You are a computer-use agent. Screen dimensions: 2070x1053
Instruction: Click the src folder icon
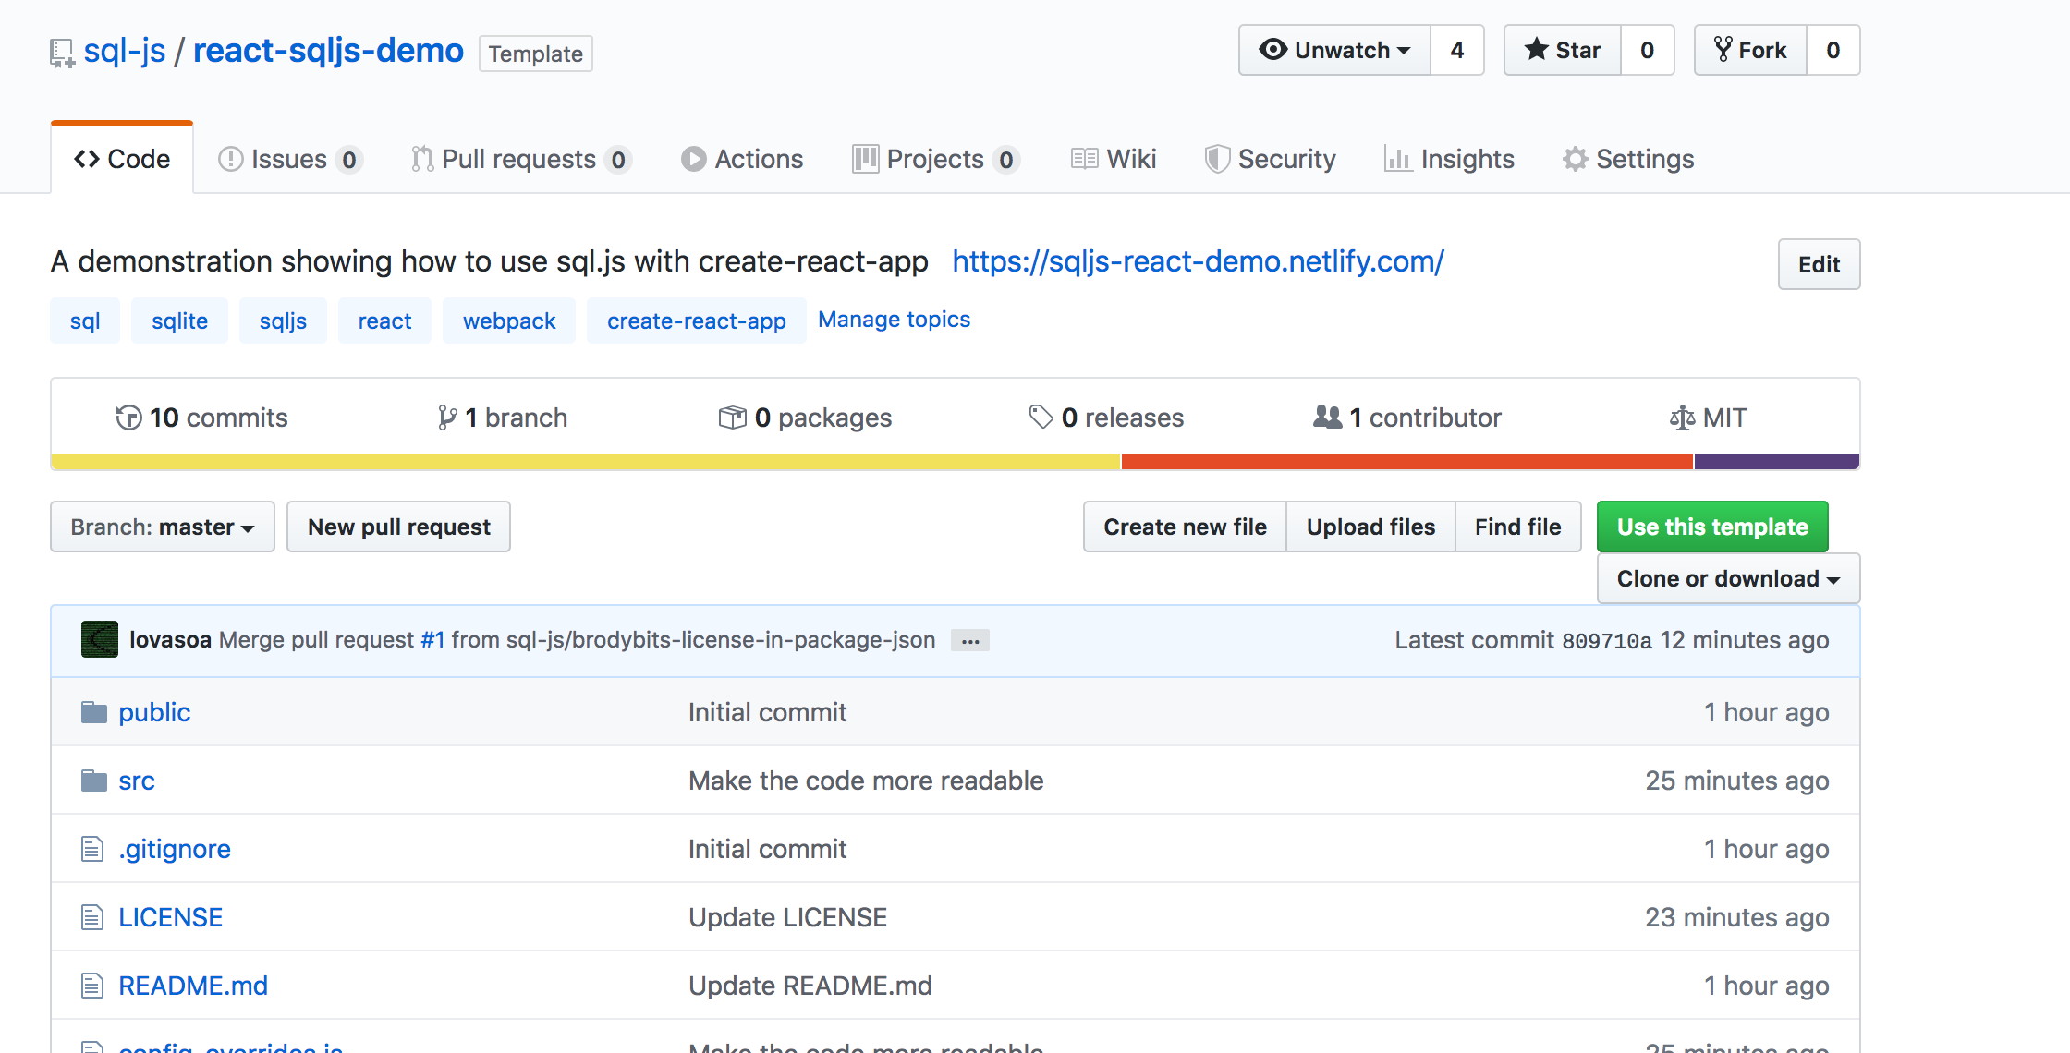pos(93,781)
